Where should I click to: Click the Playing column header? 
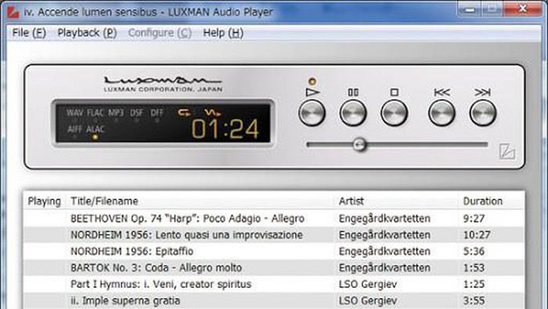45,201
